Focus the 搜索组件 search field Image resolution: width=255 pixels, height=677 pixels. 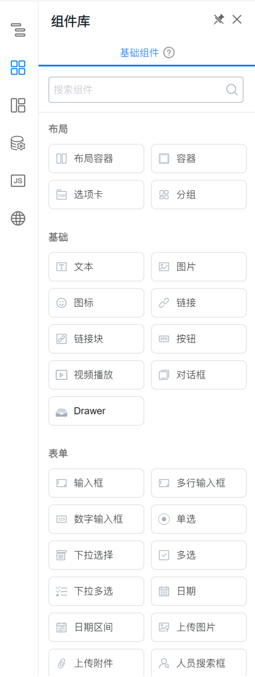click(x=137, y=90)
